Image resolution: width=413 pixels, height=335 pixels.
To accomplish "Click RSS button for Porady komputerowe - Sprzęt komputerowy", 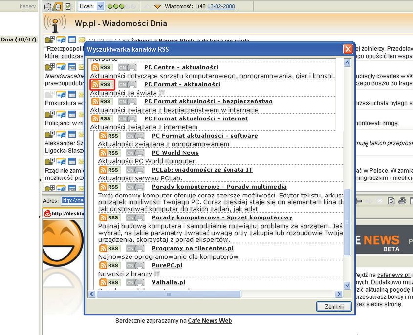I will 110,218.
